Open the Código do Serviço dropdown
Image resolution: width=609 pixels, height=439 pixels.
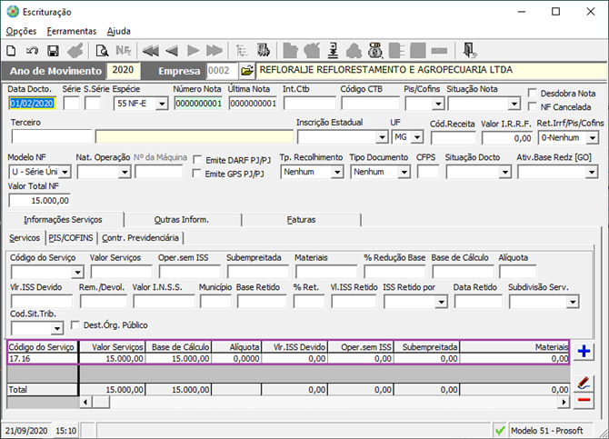(x=77, y=273)
